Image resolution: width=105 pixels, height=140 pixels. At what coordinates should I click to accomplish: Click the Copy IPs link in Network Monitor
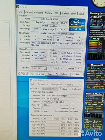pos(101,103)
